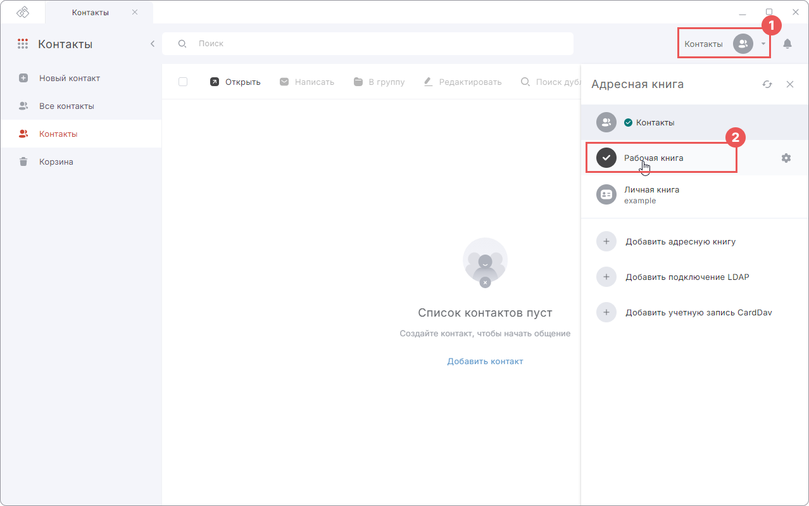The image size is (809, 506).
Task: Close the Адресная книга panel
Action: pyautogui.click(x=790, y=84)
